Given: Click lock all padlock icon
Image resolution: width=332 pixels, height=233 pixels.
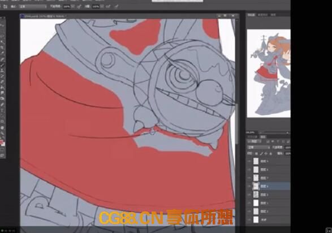Looking at the screenshot, I should [270, 153].
